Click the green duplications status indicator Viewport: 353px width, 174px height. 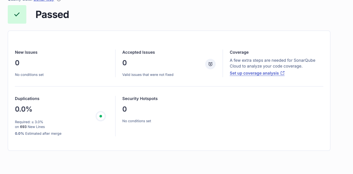pos(101,116)
